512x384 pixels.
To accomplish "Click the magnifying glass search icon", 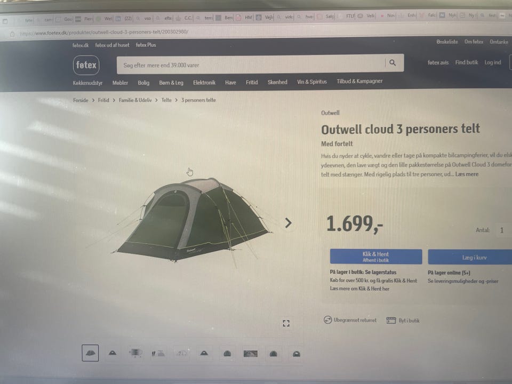I will 393,62.
